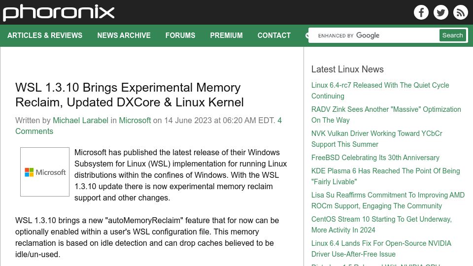Viewport: 473px width, 266px height.
Task: Click the WSL 1.3.10 article headline
Action: (130, 95)
